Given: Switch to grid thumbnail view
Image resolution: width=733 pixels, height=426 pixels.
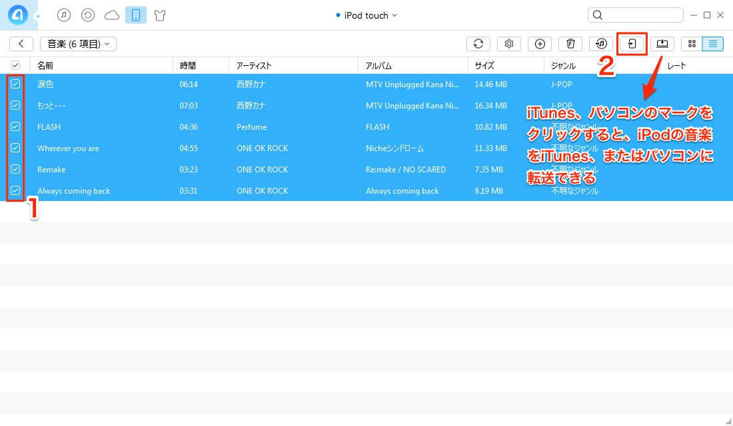Looking at the screenshot, I should (x=692, y=44).
